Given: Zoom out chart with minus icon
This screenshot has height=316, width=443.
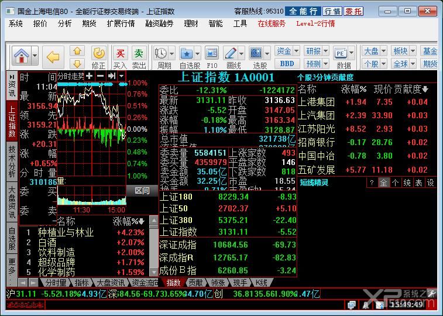Looking at the screenshot, I should pyautogui.click(x=100, y=75).
